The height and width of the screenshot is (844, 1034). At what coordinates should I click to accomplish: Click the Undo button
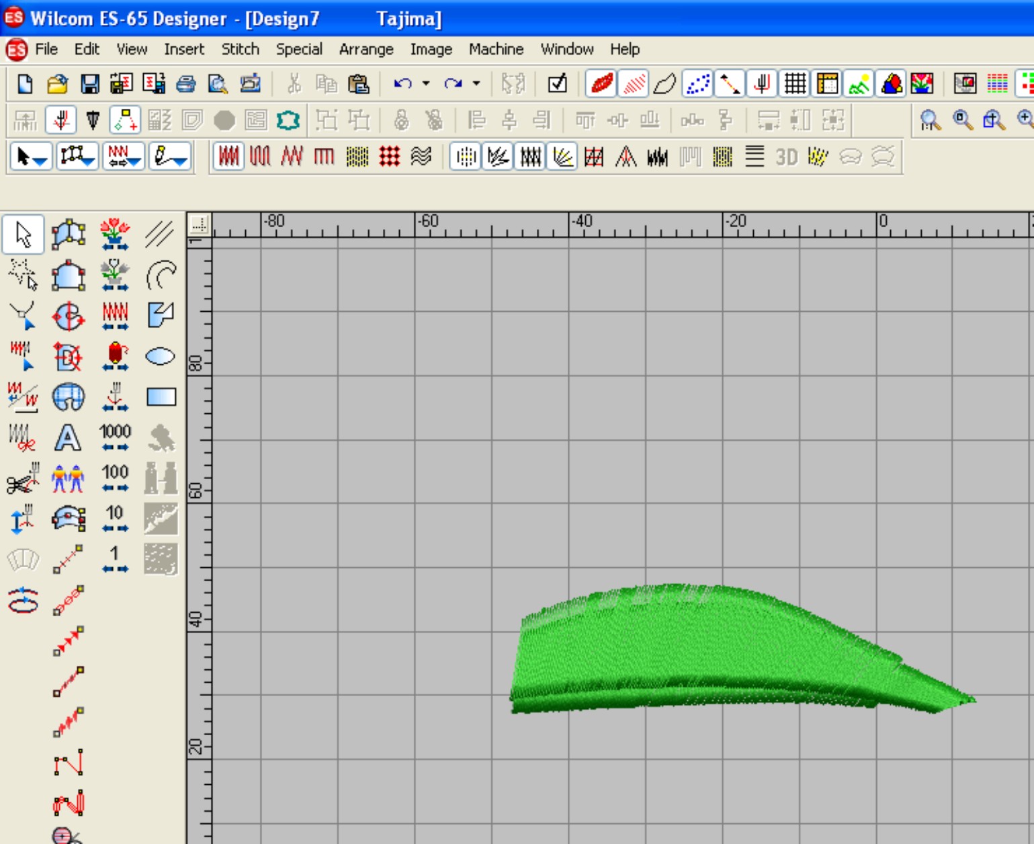coord(402,84)
